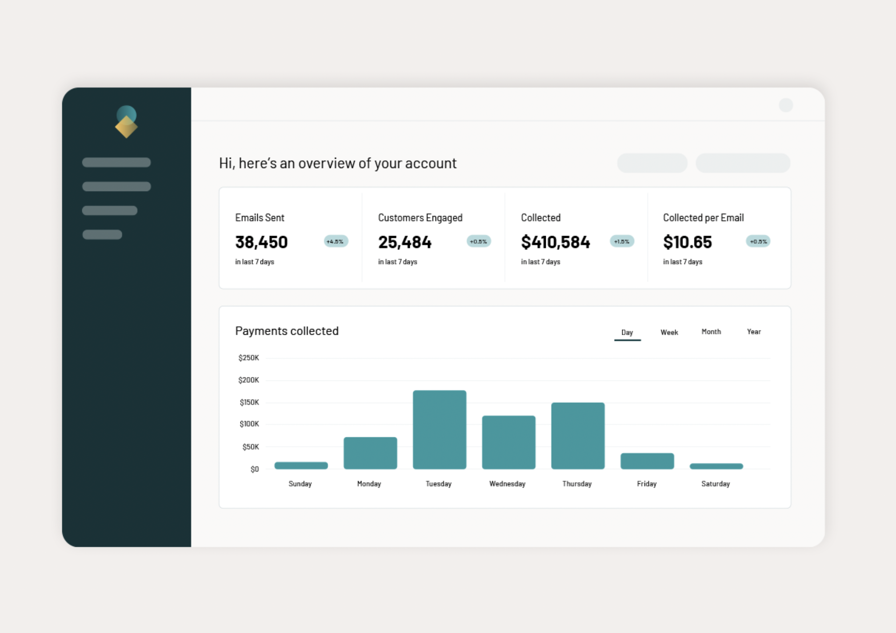Click the $100K axis label
This screenshot has width=896, height=633.
pos(249,424)
